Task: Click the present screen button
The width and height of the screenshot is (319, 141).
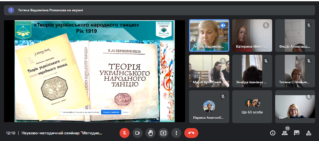Action: (x=163, y=133)
